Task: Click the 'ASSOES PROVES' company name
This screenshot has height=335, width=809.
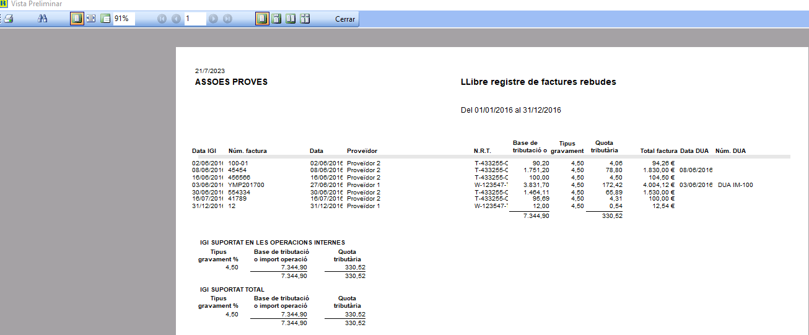Action: pyautogui.click(x=231, y=82)
